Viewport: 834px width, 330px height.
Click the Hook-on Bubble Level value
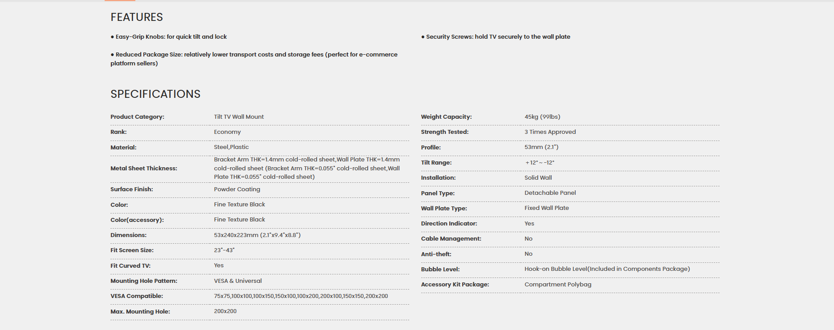pos(607,269)
